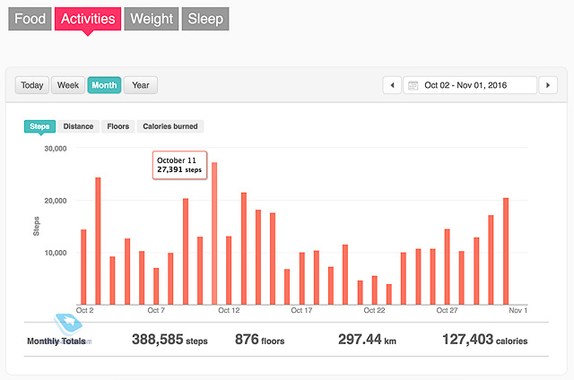Select the Month range button
Screen dimensions: 574x380
[104, 85]
